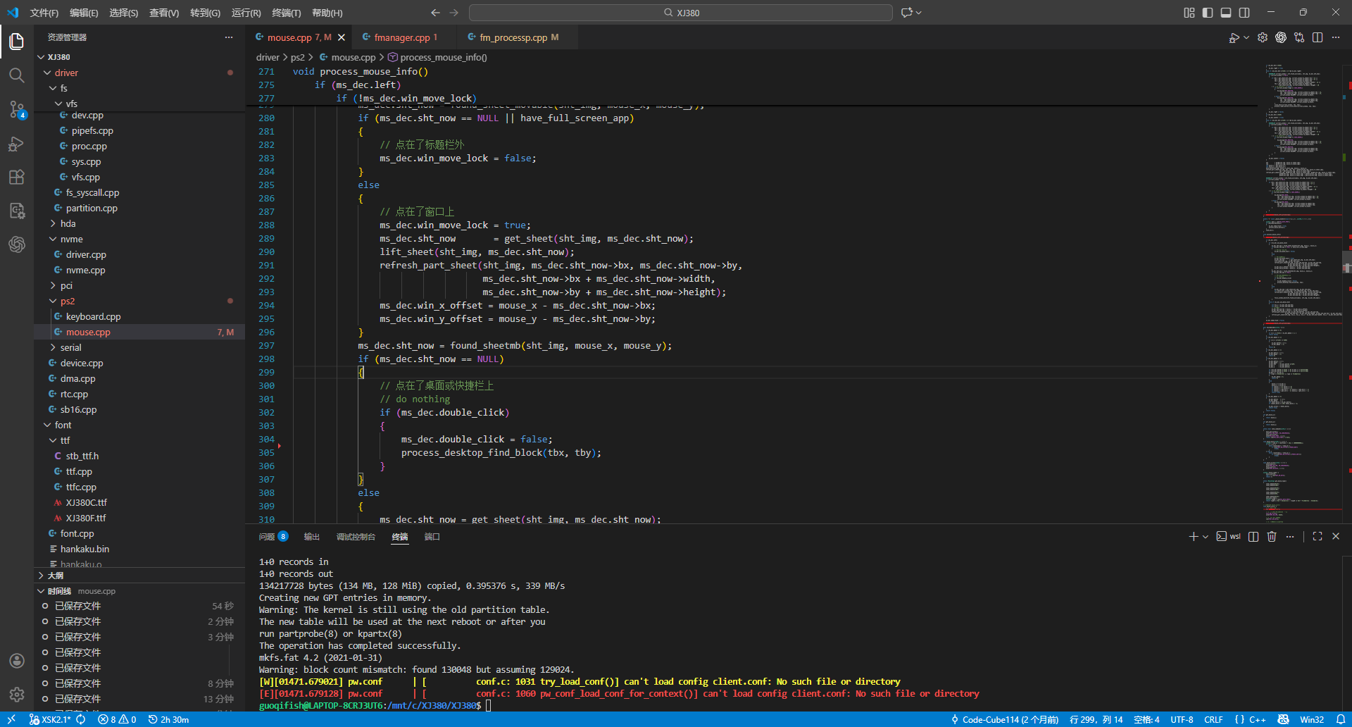The image size is (1352, 727).
Task: Open Source Control view with 4 changes
Action: click(x=17, y=109)
